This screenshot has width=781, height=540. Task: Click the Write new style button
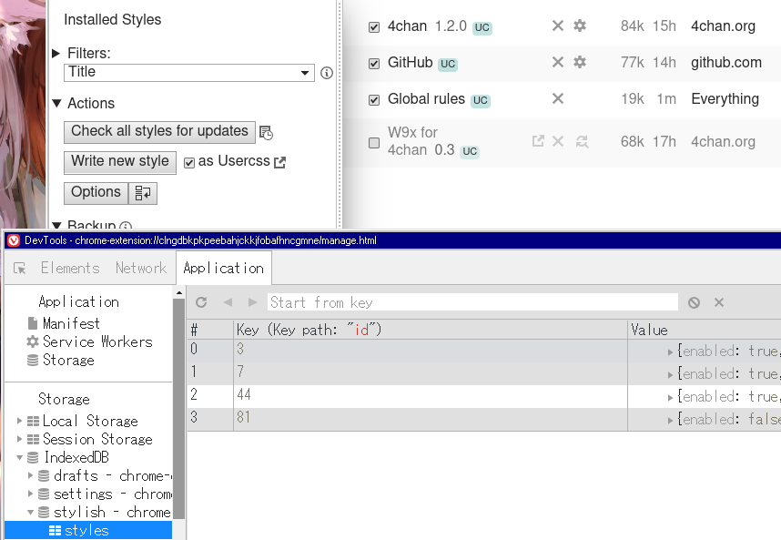(119, 162)
